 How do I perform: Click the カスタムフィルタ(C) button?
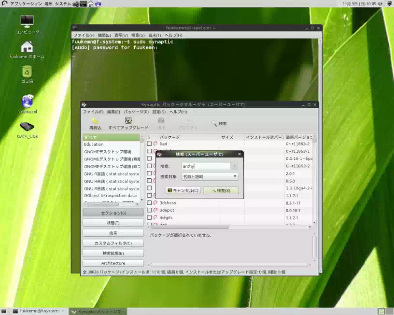(113, 243)
